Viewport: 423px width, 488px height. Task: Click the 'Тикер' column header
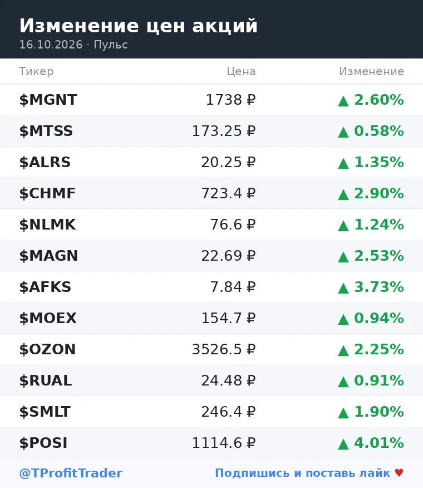click(x=36, y=71)
